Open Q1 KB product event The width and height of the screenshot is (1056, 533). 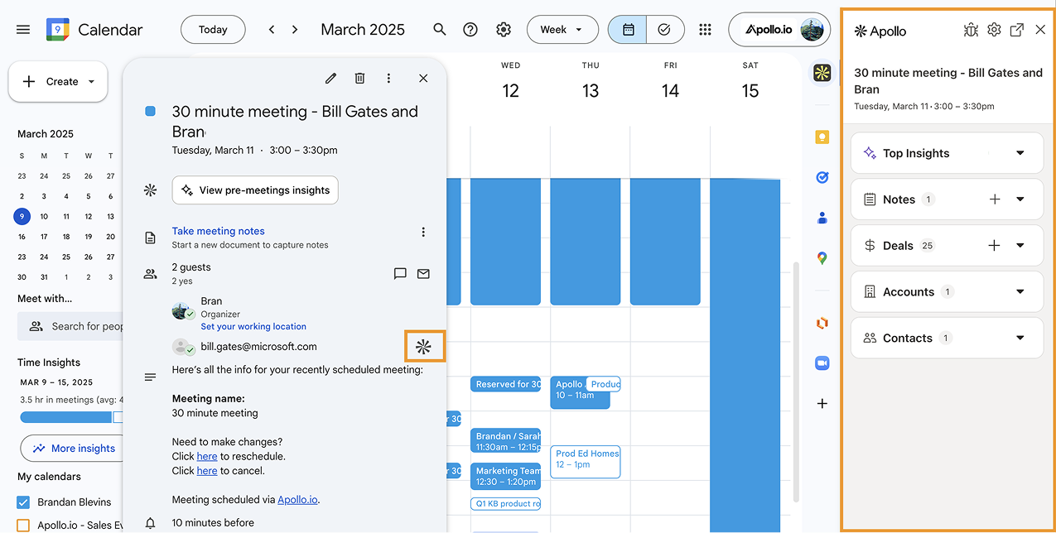[x=505, y=504]
